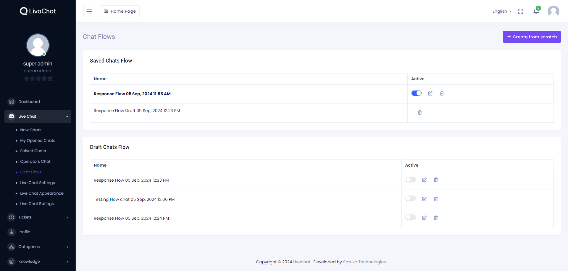Activate the Response Flow 12:23 PM draft toggle
The image size is (568, 271).
(410, 180)
